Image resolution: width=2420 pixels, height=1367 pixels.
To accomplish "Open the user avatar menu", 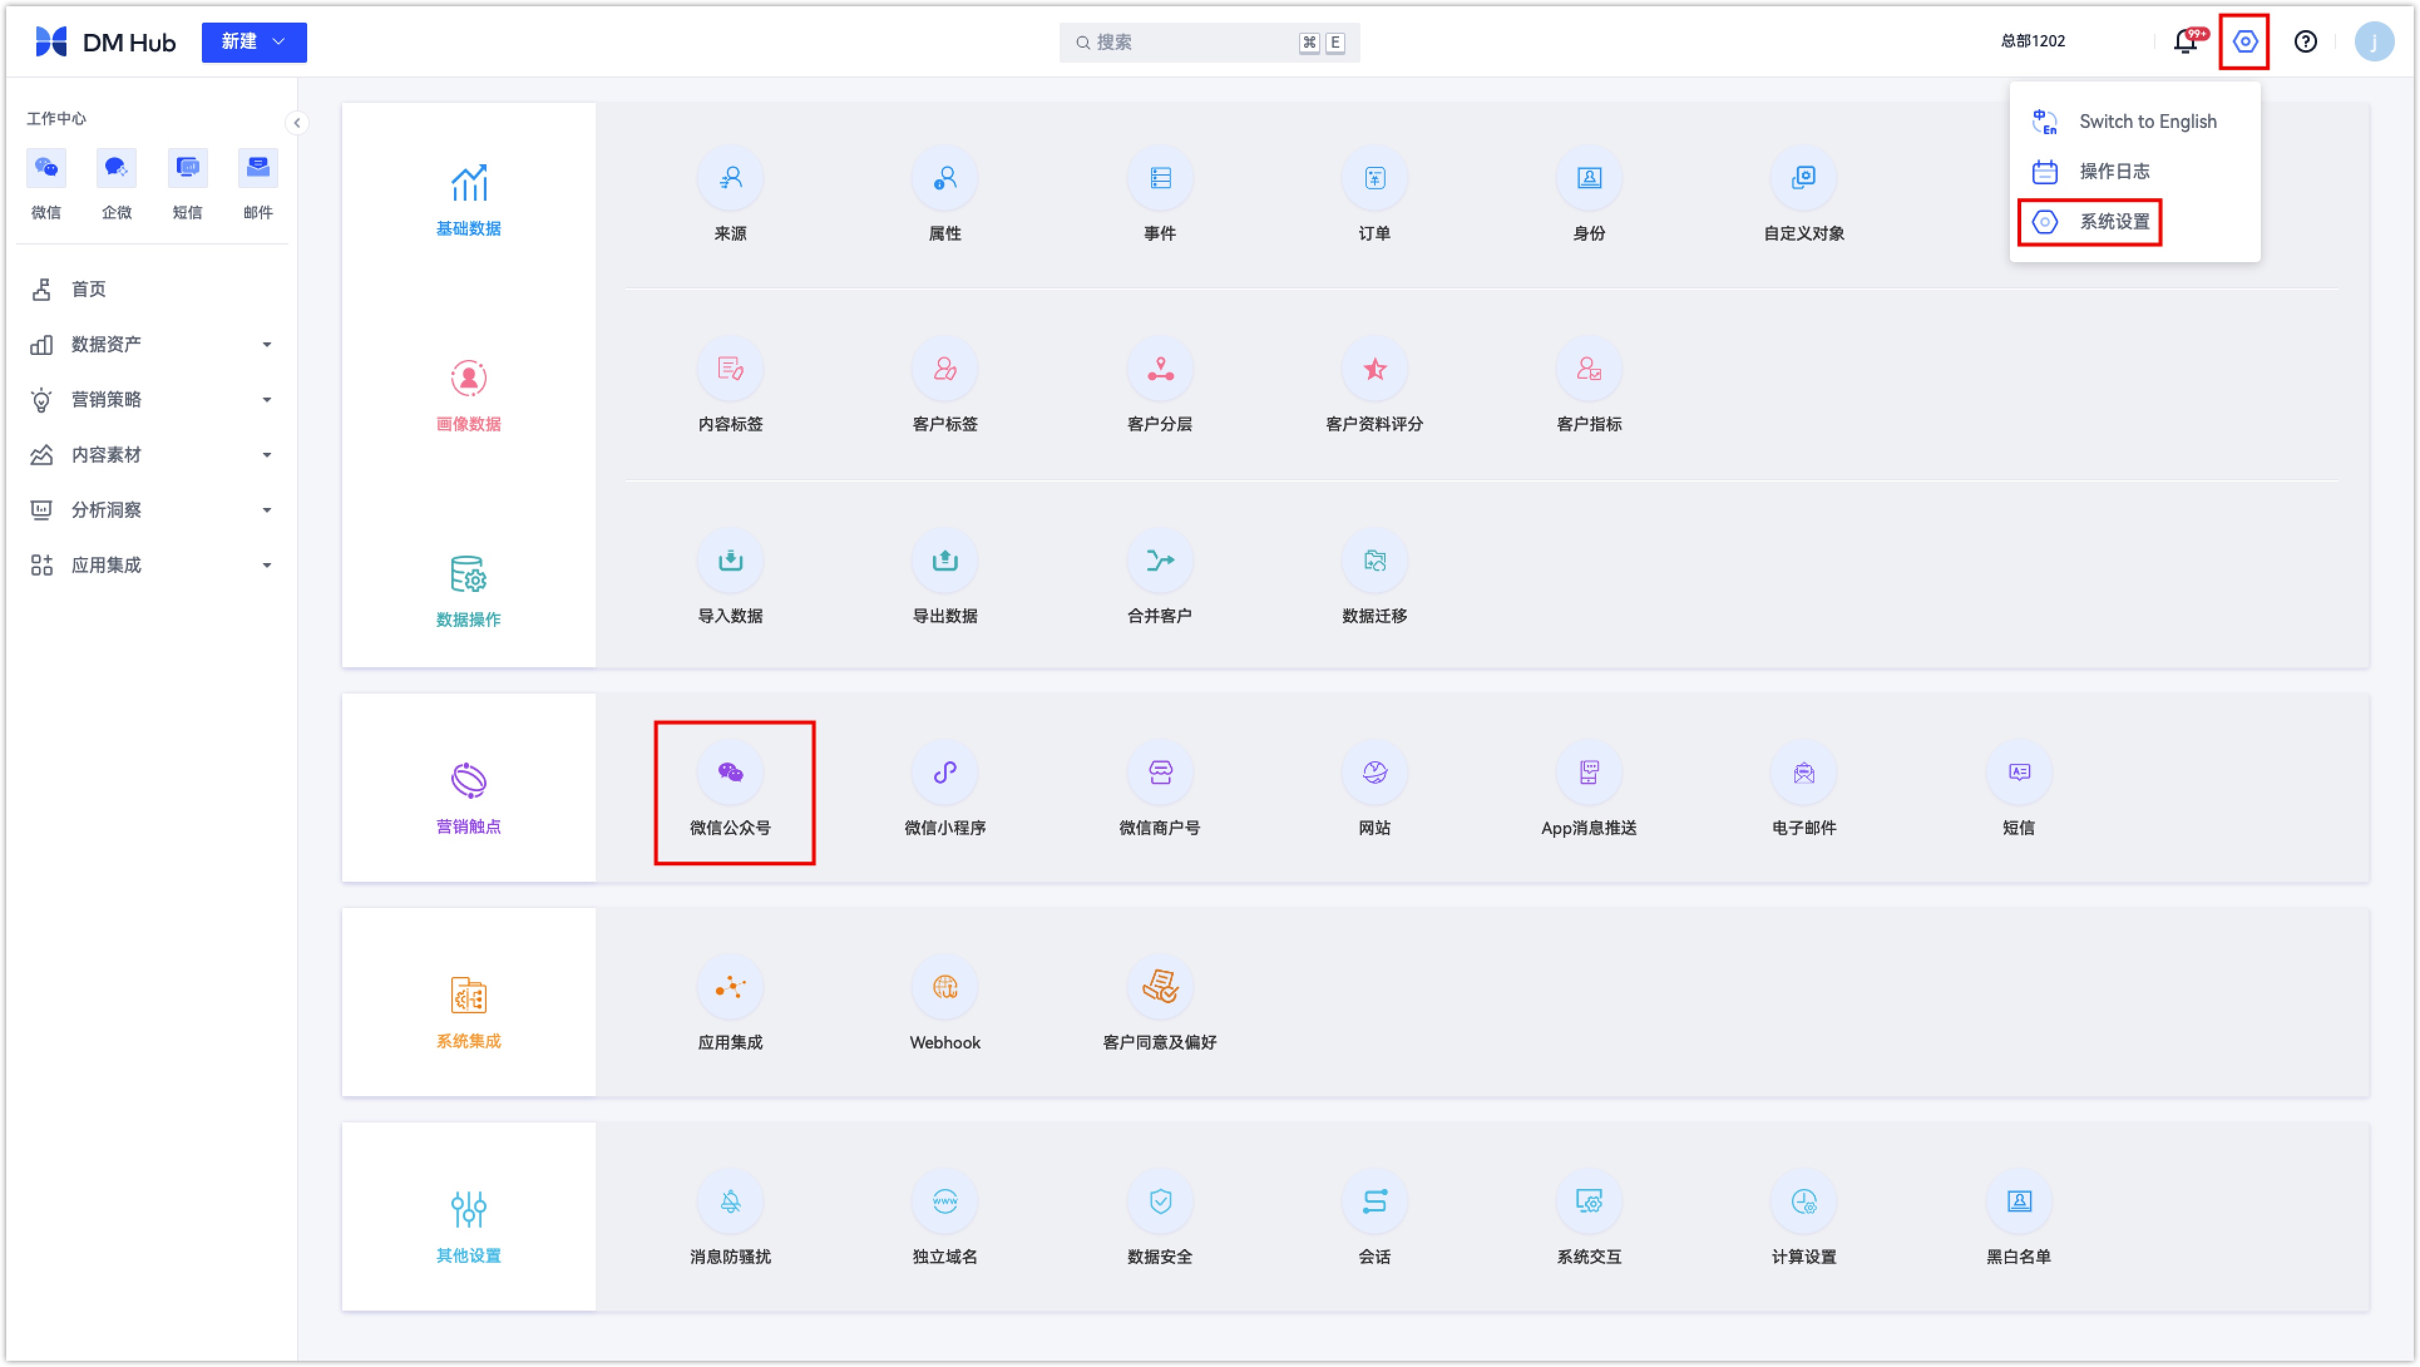I will point(2374,42).
